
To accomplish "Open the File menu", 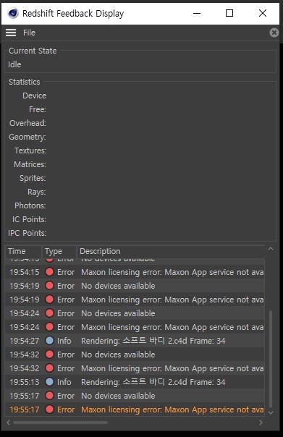I will (29, 33).
